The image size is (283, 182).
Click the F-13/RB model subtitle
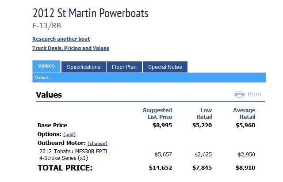point(46,26)
